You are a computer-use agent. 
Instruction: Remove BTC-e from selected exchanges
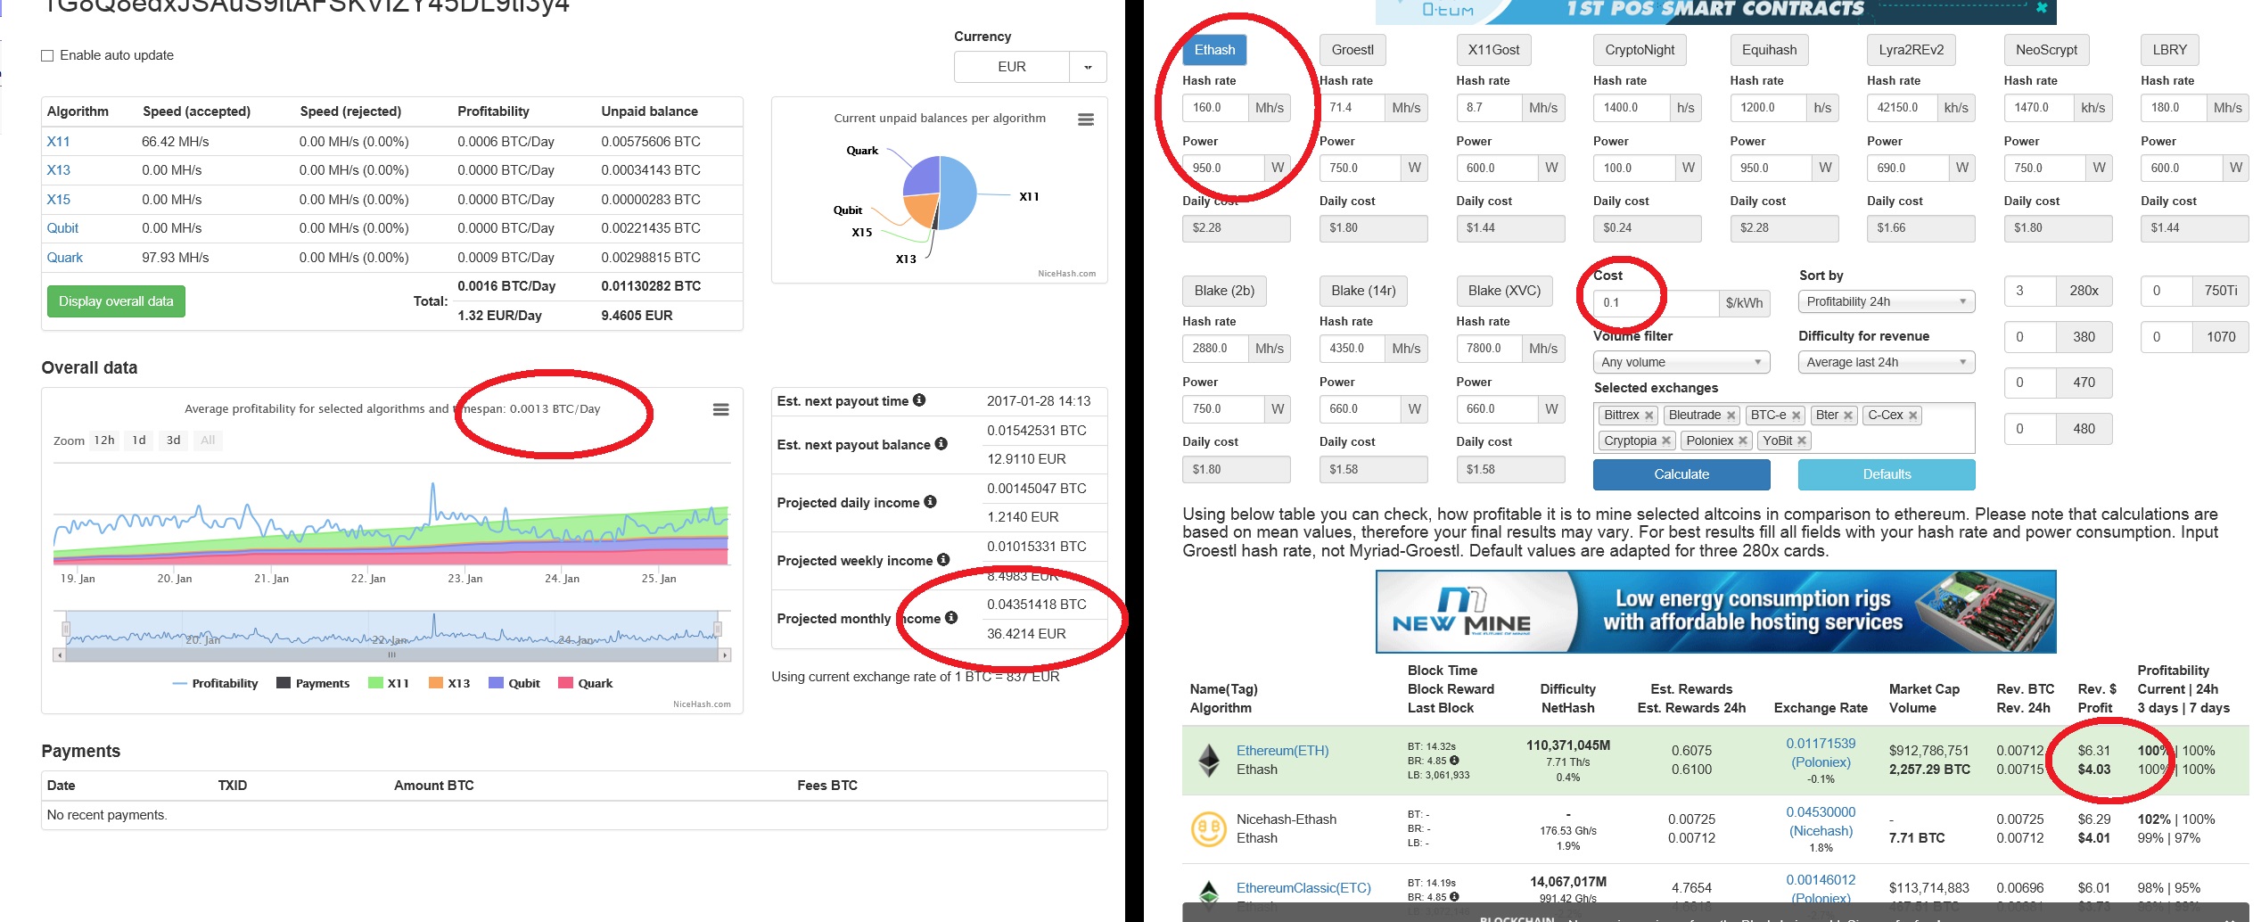pos(1796,416)
